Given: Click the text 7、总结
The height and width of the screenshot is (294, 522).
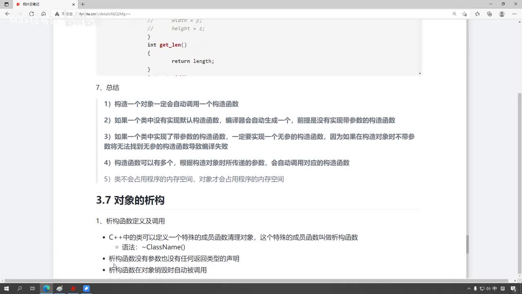Looking at the screenshot, I should click(108, 87).
